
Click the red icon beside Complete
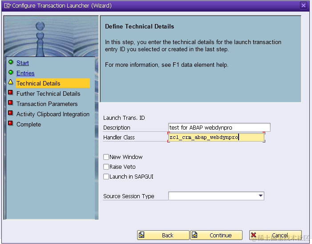click(x=11, y=123)
